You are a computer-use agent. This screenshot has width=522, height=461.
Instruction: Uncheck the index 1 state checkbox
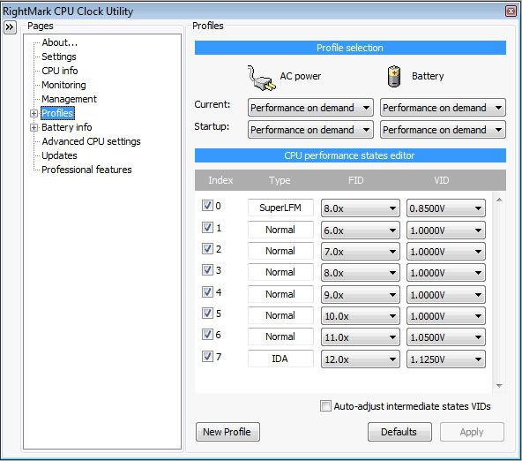[207, 227]
